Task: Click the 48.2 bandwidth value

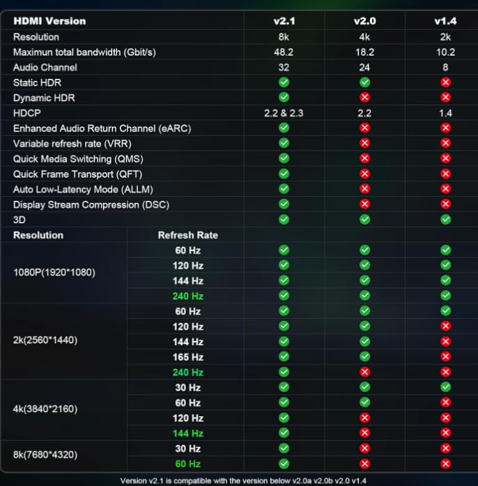Action: click(284, 52)
